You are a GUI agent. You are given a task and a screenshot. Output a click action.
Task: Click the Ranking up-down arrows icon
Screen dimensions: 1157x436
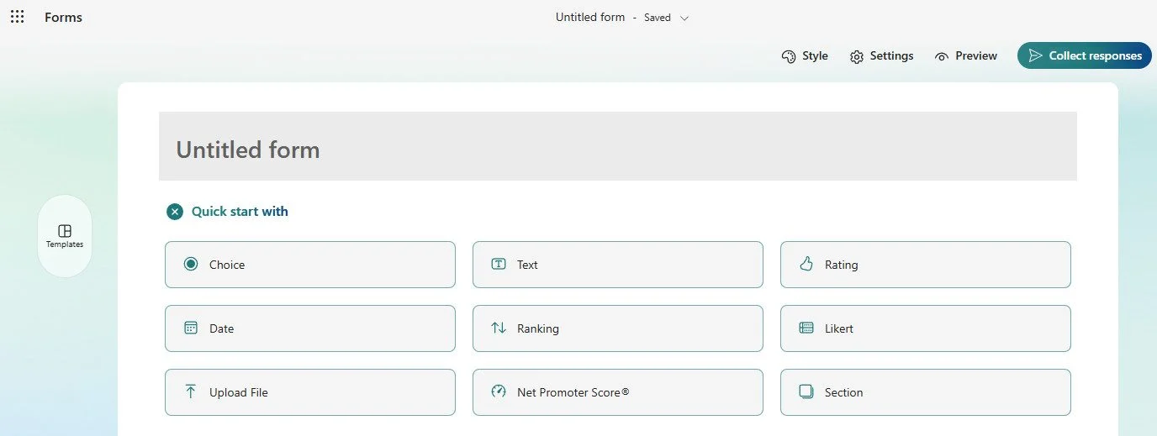[499, 328]
